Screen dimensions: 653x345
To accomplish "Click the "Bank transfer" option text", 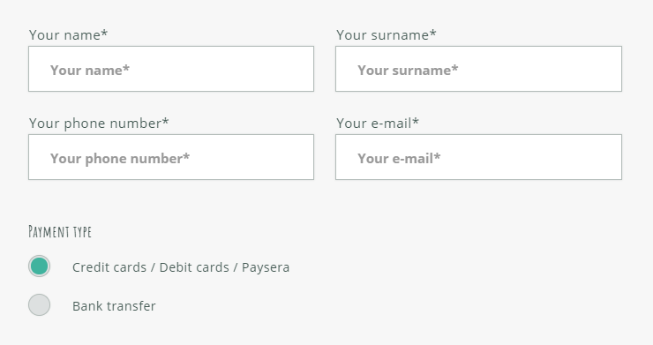I will tap(114, 306).
